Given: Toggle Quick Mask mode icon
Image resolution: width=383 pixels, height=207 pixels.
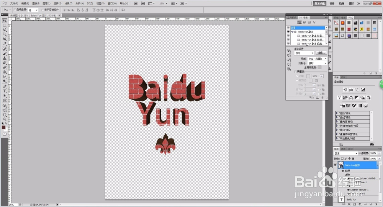Looking at the screenshot, I should click(4, 134).
